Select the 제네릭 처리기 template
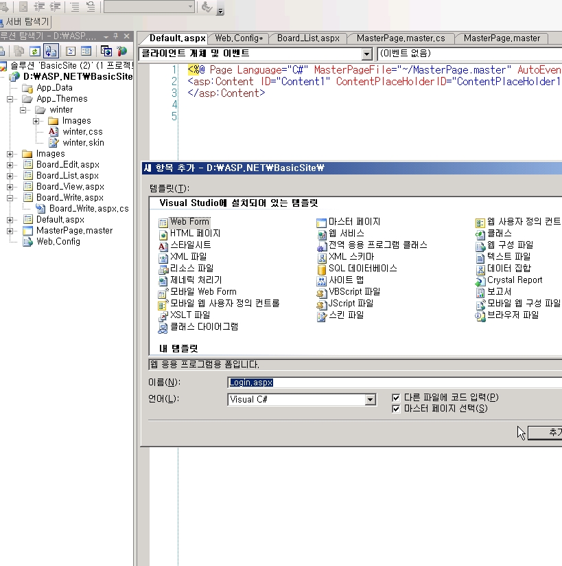562x566 pixels. (190, 280)
